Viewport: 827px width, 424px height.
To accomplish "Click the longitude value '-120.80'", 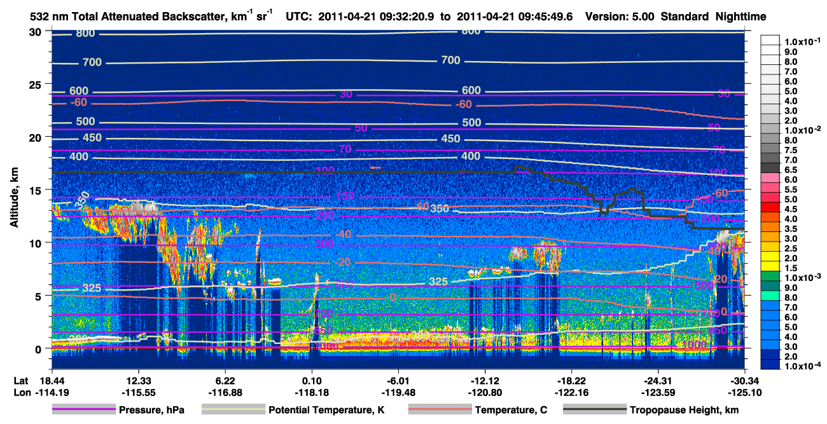I will coord(485,392).
